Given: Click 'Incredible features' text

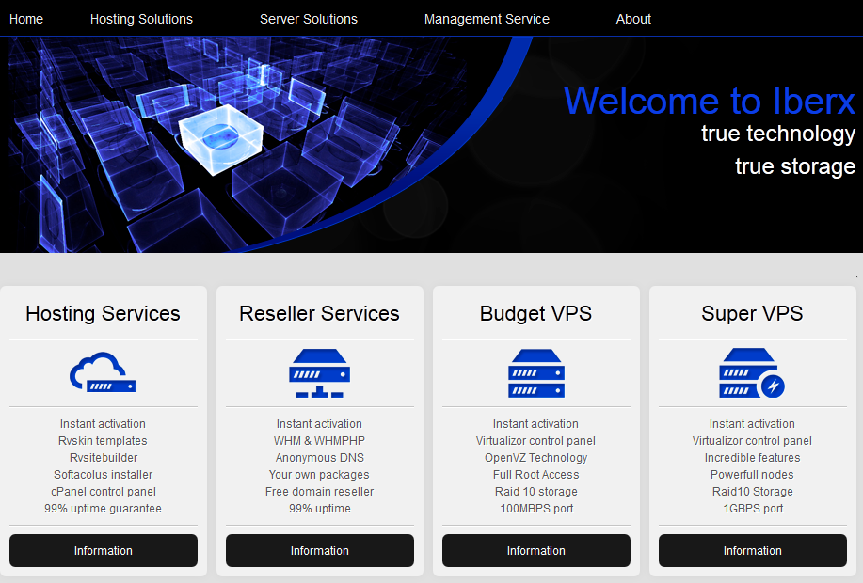Looking at the screenshot, I should [752, 458].
